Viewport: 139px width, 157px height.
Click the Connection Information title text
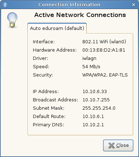(69, 5)
